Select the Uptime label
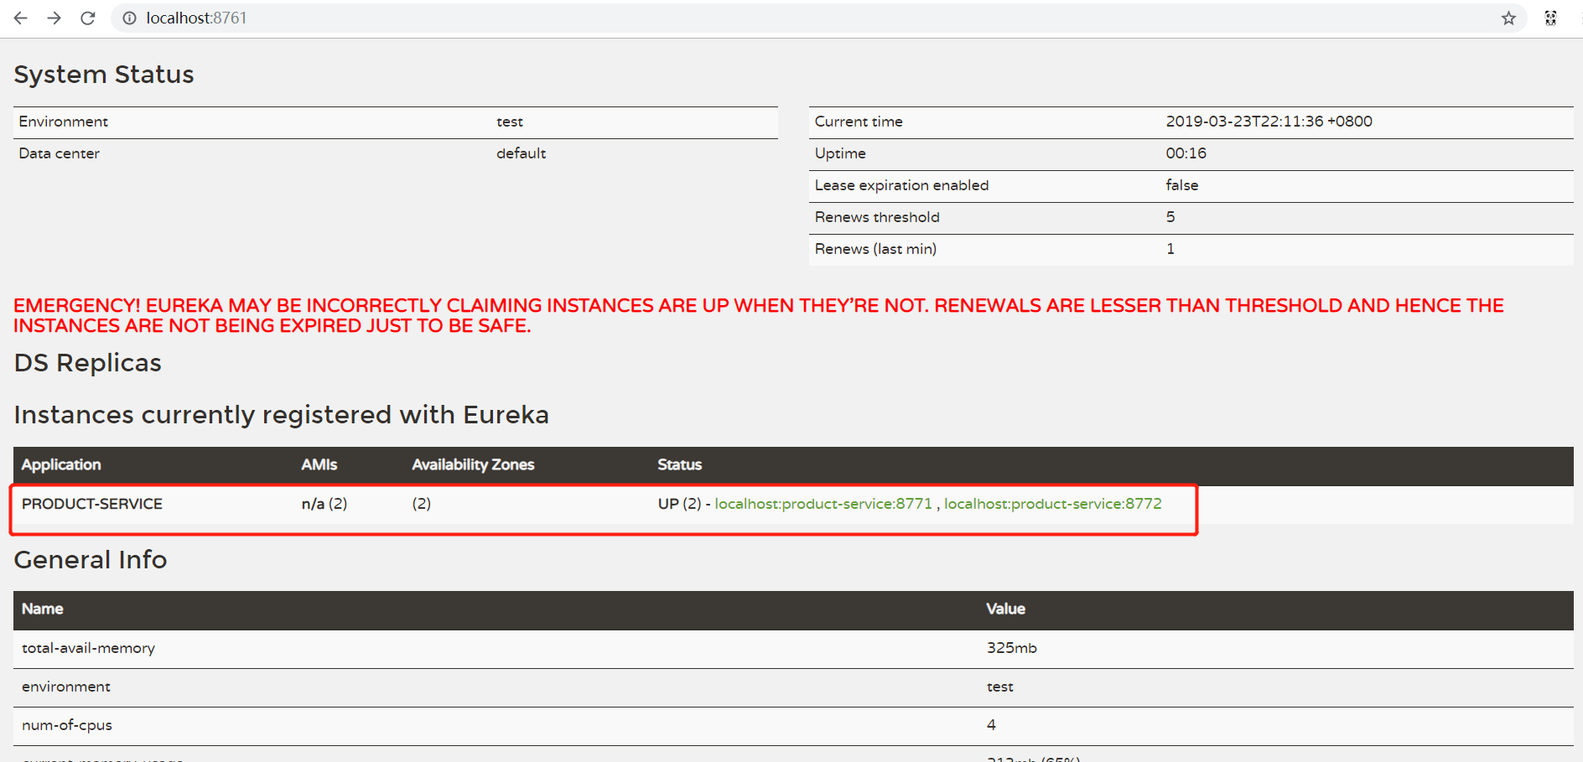 coord(840,153)
